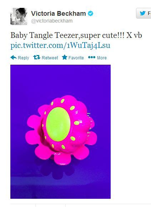Open Victoria Beckham's profile avatar
The width and height of the screenshot is (151, 207).
[19, 16]
